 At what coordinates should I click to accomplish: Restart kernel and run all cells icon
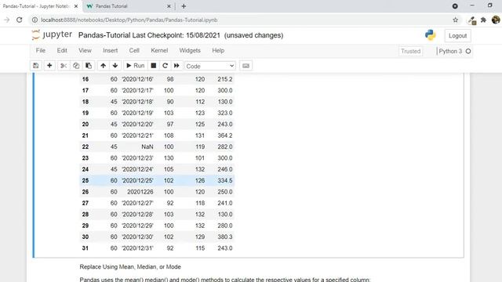(176, 66)
